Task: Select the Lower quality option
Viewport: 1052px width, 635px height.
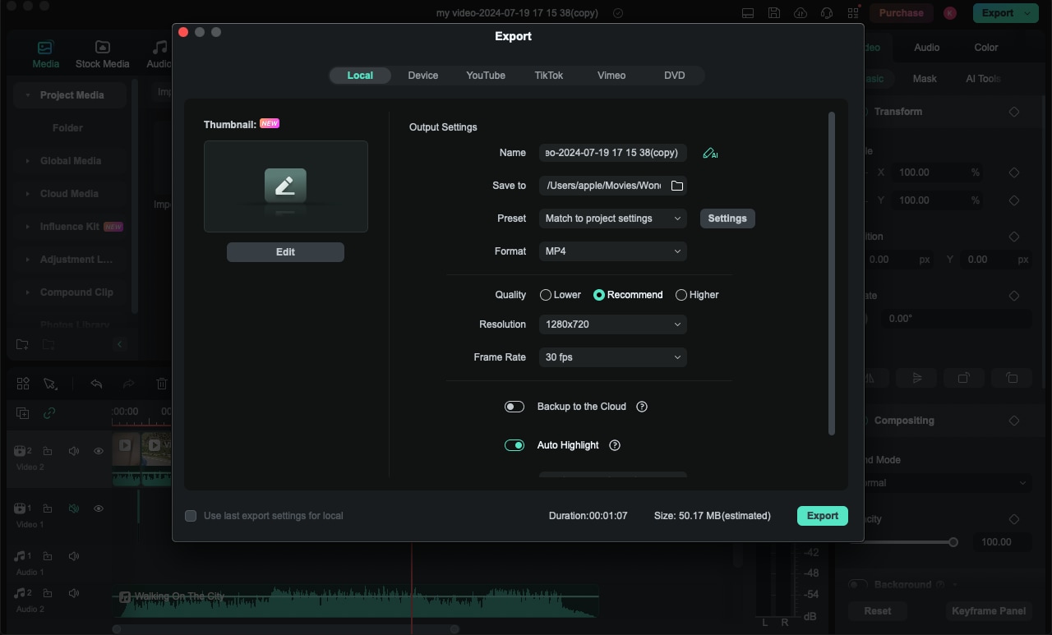Action: point(560,295)
